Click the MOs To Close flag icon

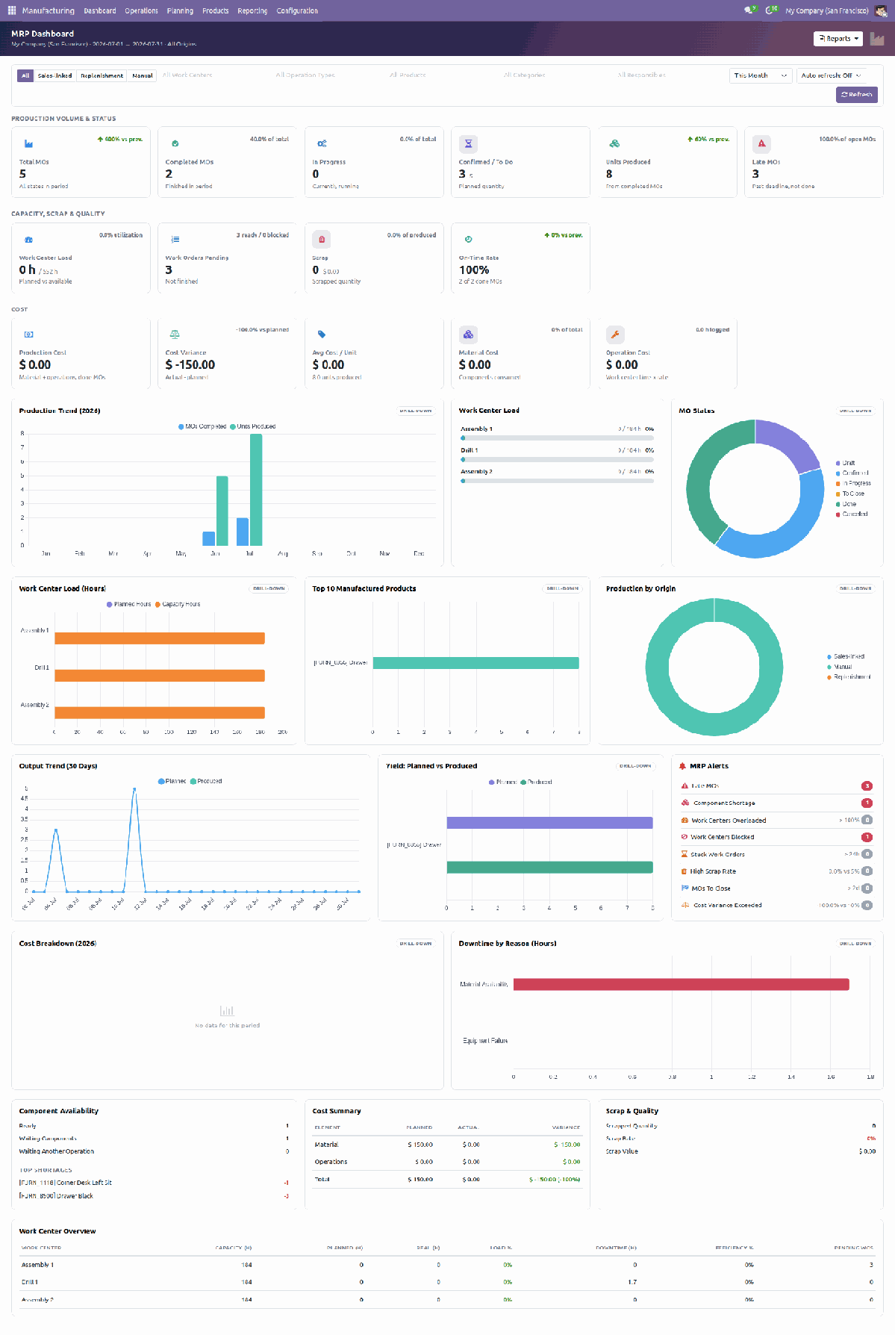pyautogui.click(x=684, y=889)
